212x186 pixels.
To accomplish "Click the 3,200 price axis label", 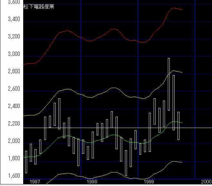I will [13, 37].
